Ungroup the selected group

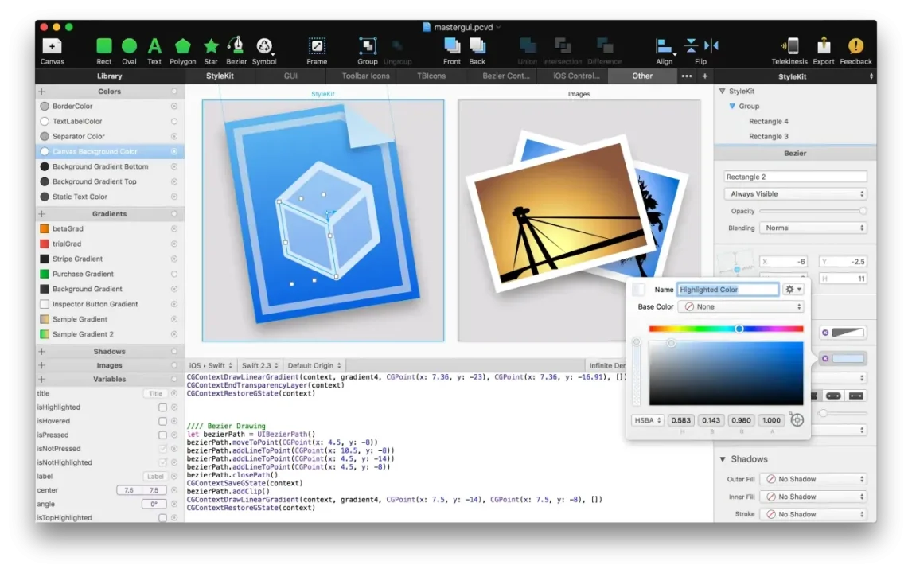click(x=398, y=51)
